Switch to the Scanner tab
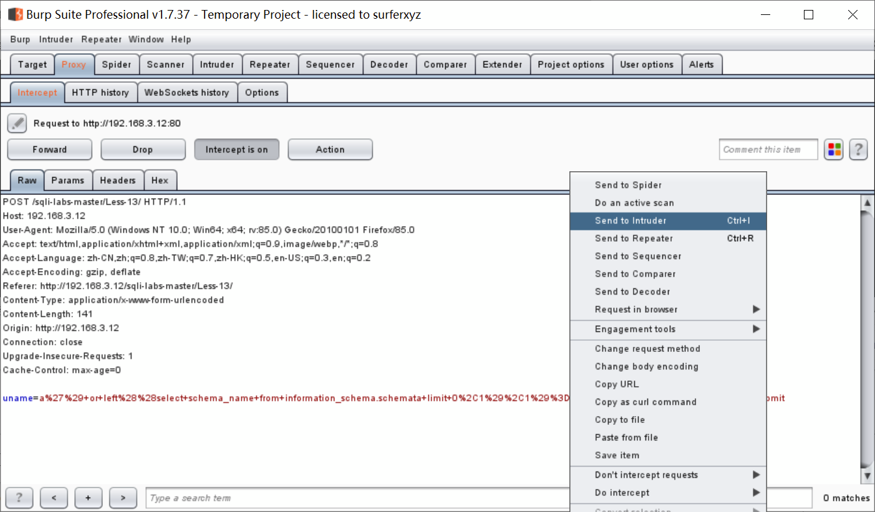Screen dimensions: 875x512 point(166,64)
